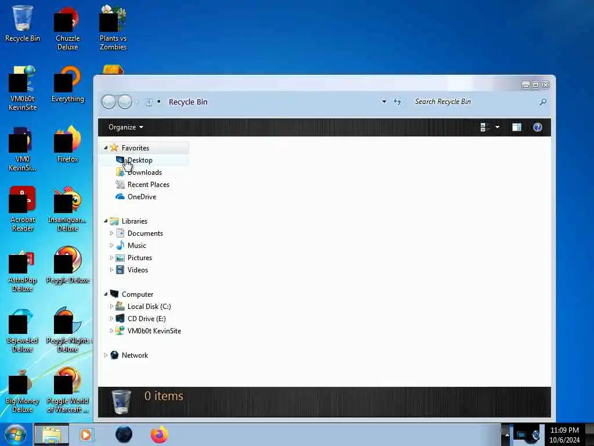
Task: Expand Local Disk (C:) arrow
Action: pos(111,307)
